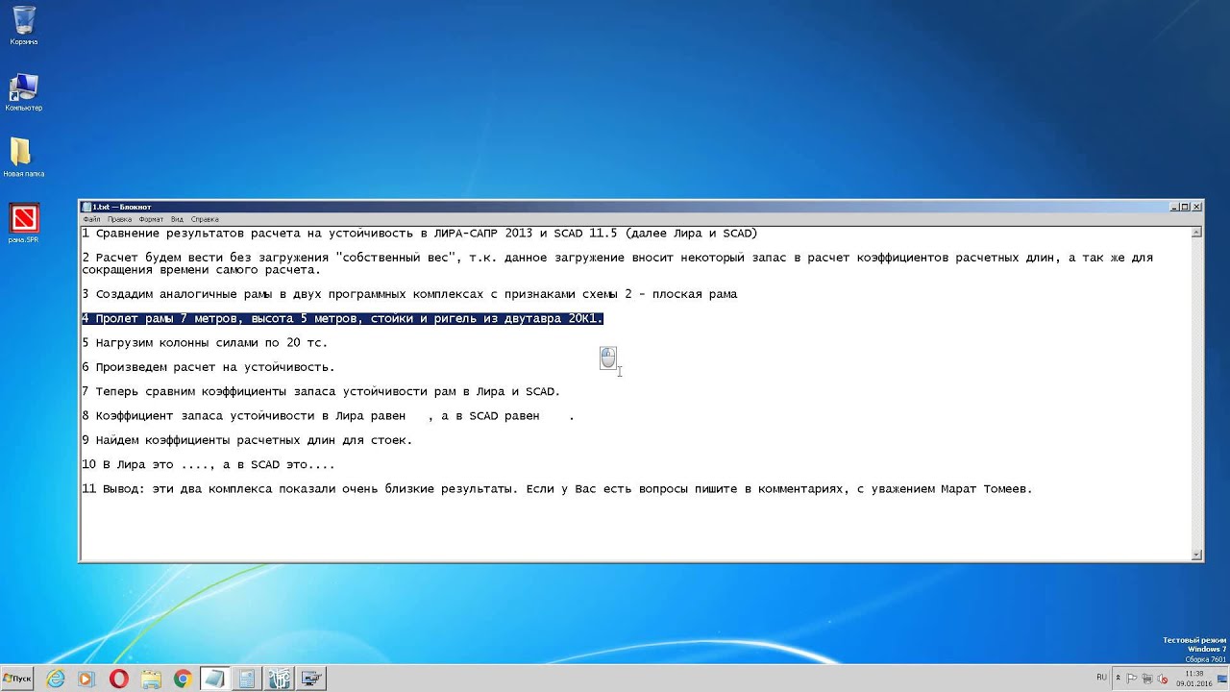Screen dimensions: 1230x692
Task: Select the Компьютер desktop icon
Action: coord(23,92)
